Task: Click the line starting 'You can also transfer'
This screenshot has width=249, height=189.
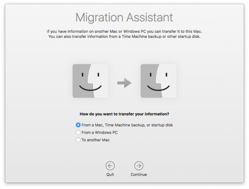Action: coord(124,36)
